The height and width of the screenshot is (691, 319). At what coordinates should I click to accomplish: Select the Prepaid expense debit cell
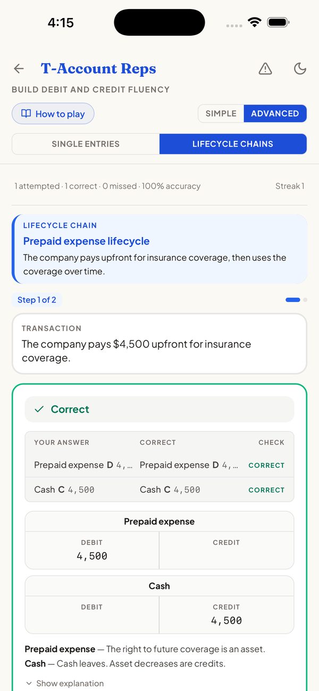tap(92, 550)
